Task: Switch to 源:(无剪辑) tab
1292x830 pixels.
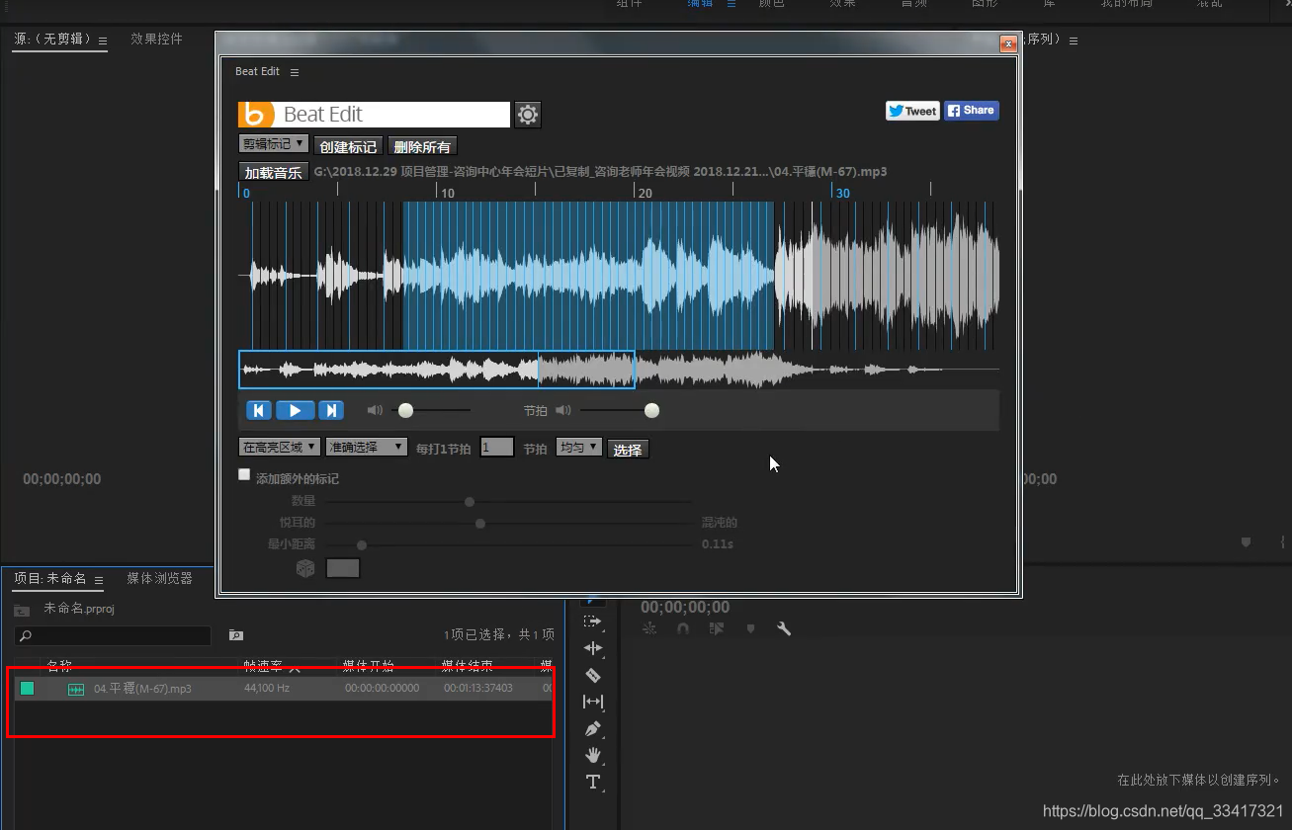Action: point(52,39)
